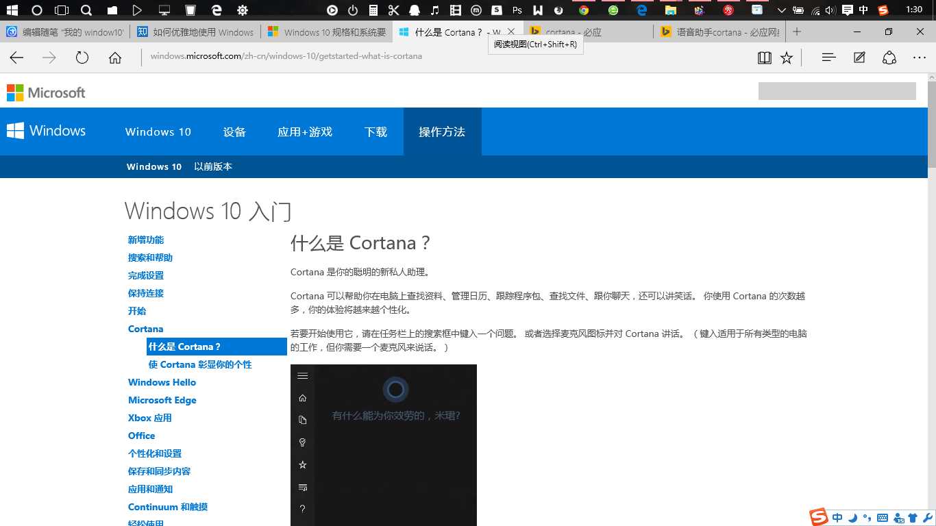Image resolution: width=936 pixels, height=526 pixels.
Task: Go to the browser home page
Action: [115, 58]
